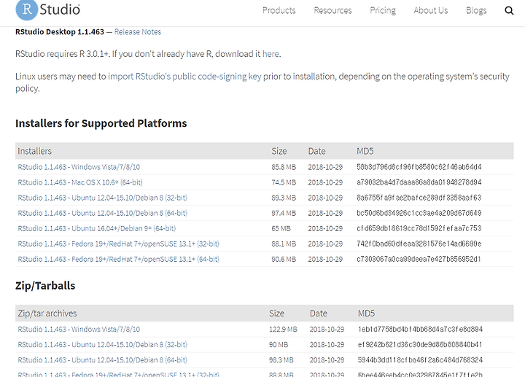Download Ubuntu/Debian 8 (64-bit) tarball archive
Image resolution: width=525 pixels, height=377 pixels.
[103, 360]
